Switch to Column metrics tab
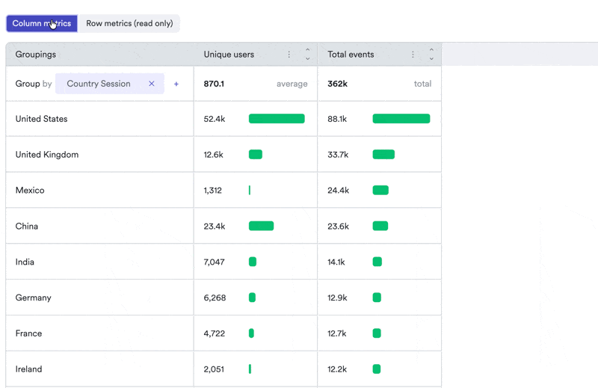 [42, 23]
